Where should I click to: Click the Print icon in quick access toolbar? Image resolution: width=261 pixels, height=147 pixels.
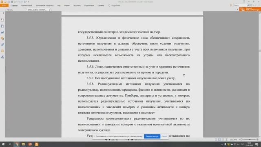click(12, 2)
